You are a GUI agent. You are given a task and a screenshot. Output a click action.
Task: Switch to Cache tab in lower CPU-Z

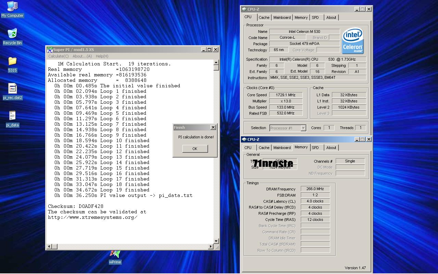coord(264,148)
